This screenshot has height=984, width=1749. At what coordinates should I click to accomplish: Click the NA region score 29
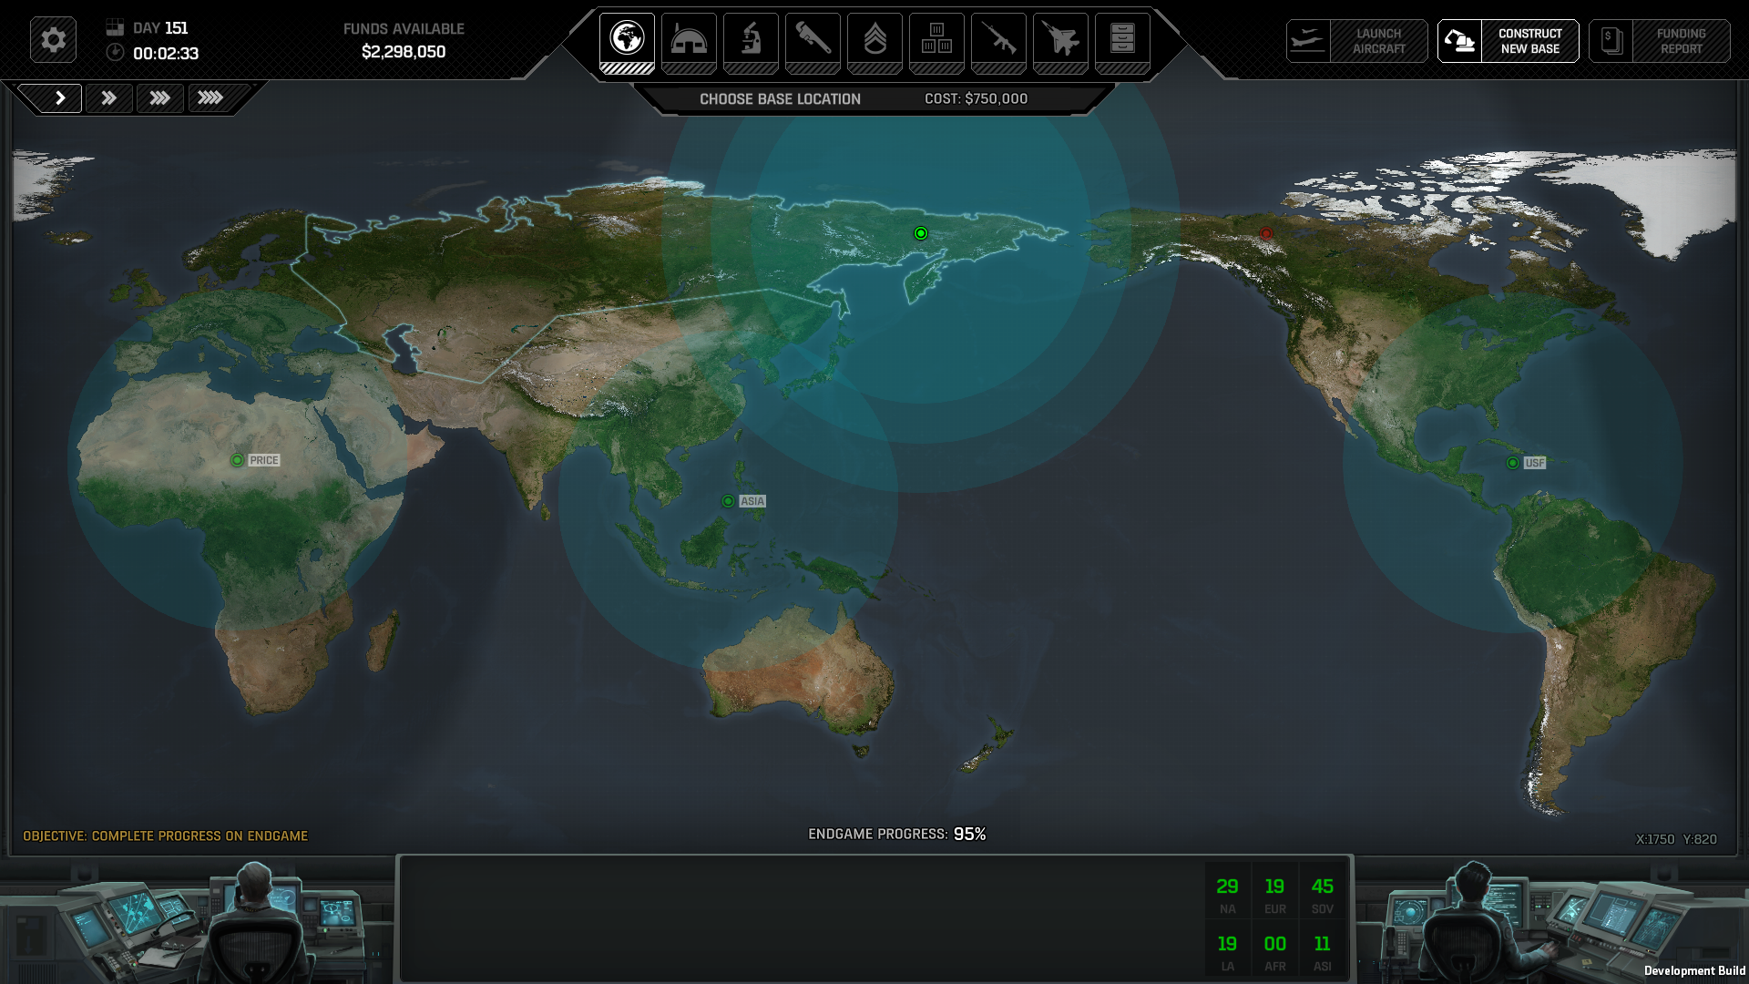tap(1227, 887)
